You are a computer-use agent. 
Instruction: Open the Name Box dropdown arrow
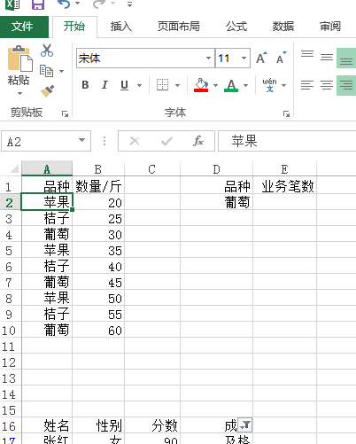[81, 140]
